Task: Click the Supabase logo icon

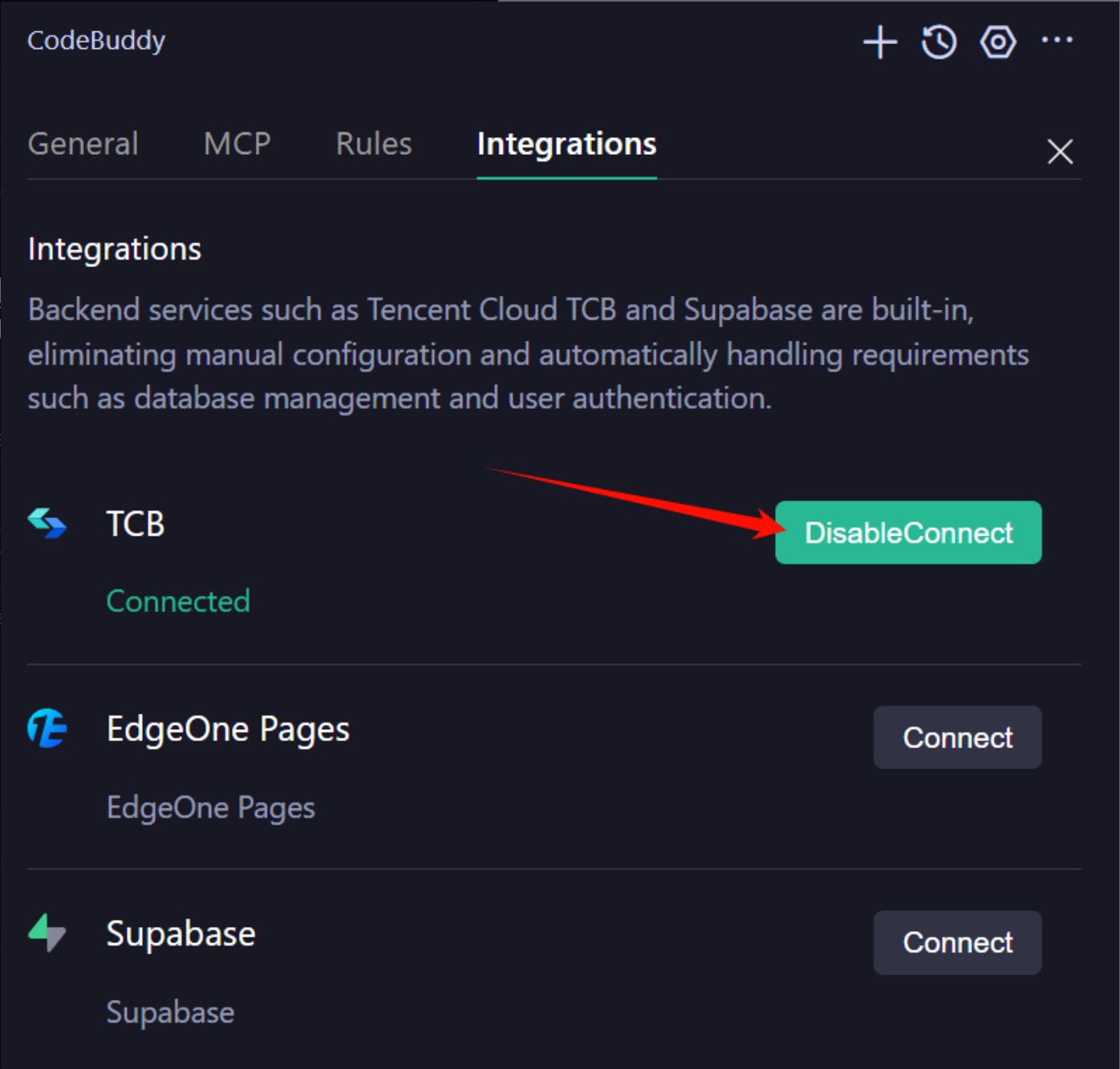Action: [x=47, y=933]
